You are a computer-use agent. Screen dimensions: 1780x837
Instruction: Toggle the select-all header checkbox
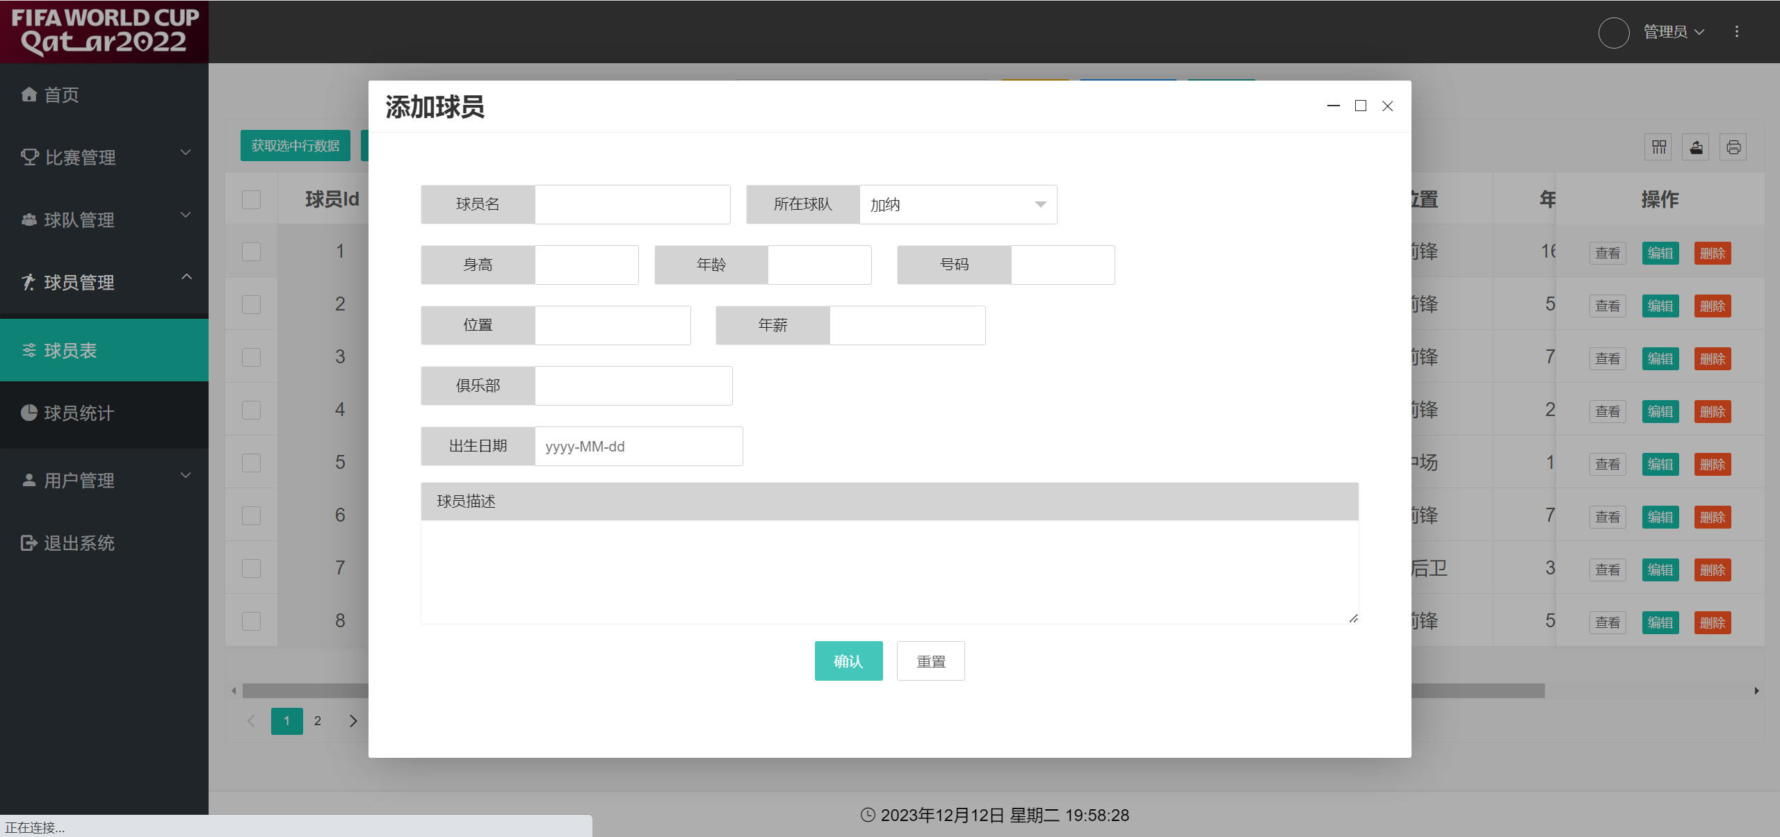tap(251, 199)
